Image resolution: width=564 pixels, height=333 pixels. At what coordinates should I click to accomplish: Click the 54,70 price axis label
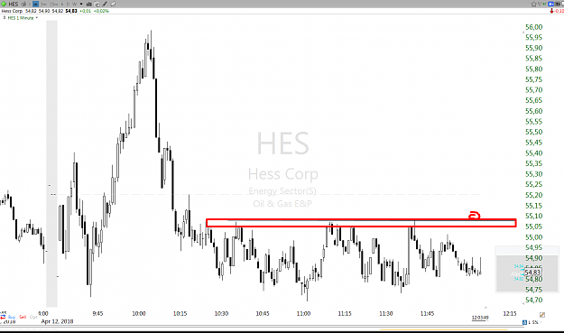pyautogui.click(x=534, y=300)
